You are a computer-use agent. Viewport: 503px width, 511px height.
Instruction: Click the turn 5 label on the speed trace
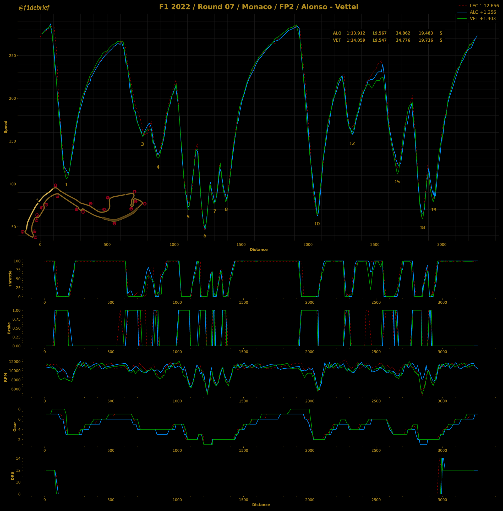(x=188, y=217)
